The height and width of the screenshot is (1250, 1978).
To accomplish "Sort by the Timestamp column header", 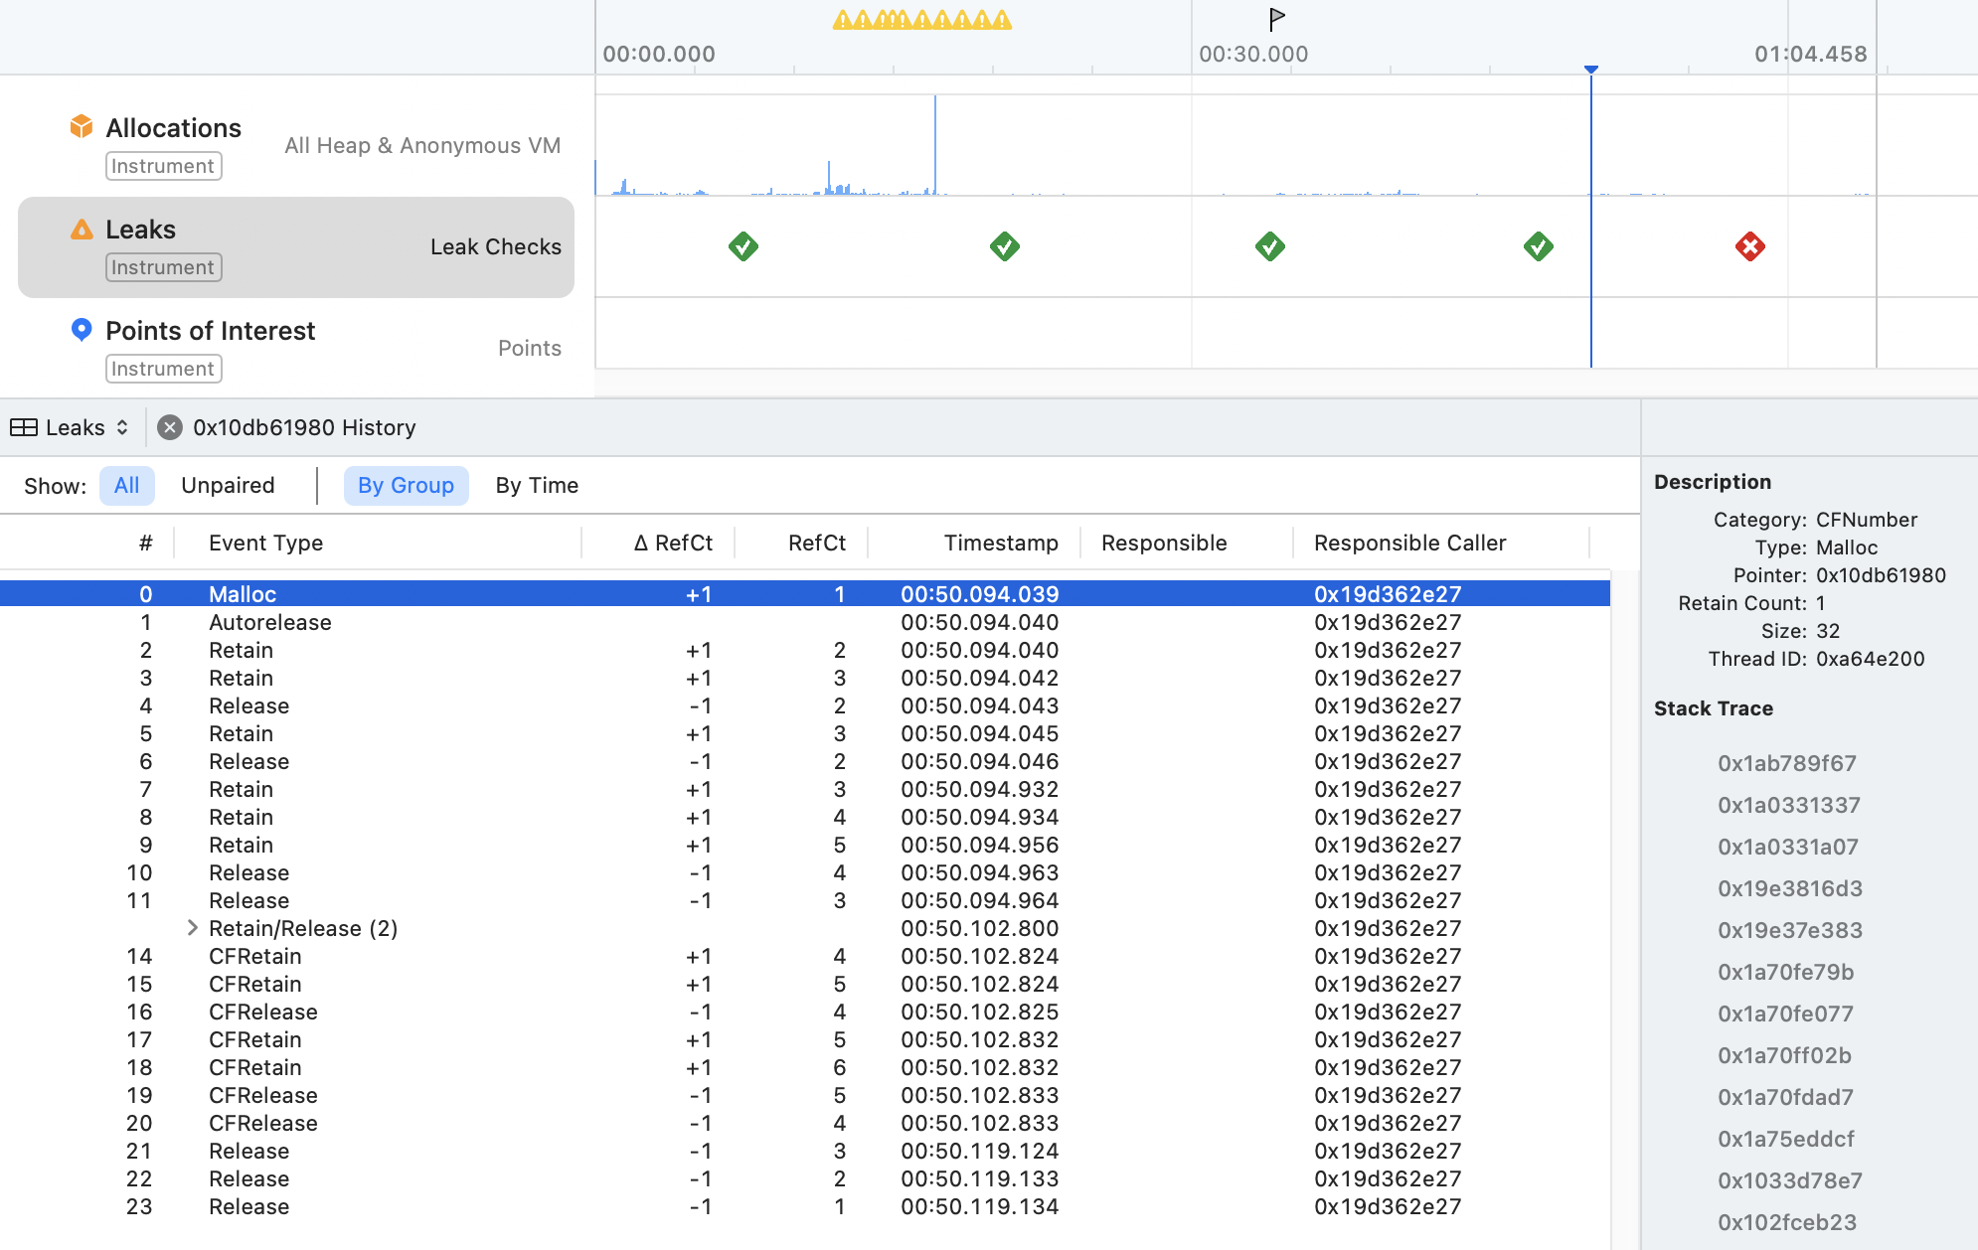I will tap(1000, 543).
